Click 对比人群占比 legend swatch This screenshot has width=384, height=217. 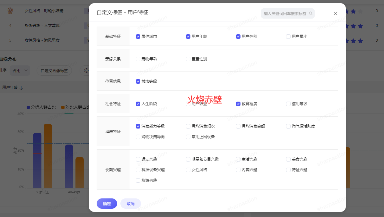[63, 107]
